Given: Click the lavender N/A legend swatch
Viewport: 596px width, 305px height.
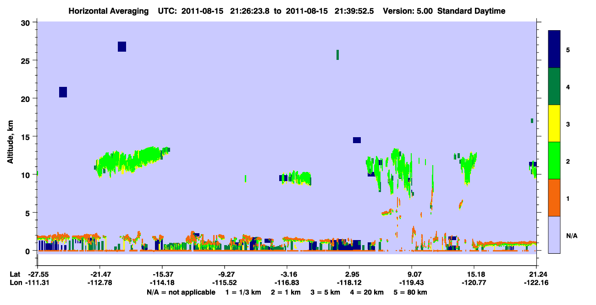Looking at the screenshot, I should pos(554,235).
